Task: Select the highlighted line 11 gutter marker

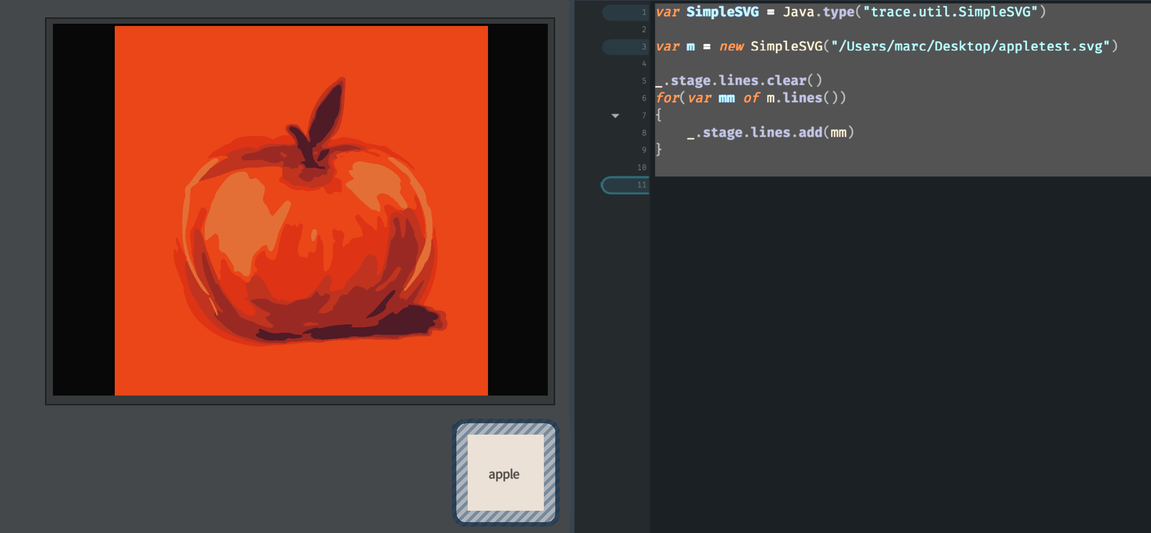Action: pos(625,185)
